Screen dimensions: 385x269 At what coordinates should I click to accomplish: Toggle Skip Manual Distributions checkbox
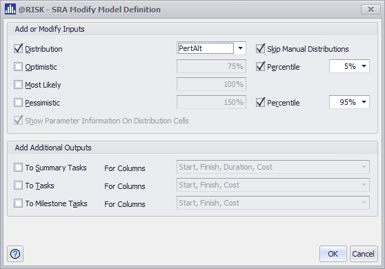click(x=261, y=48)
